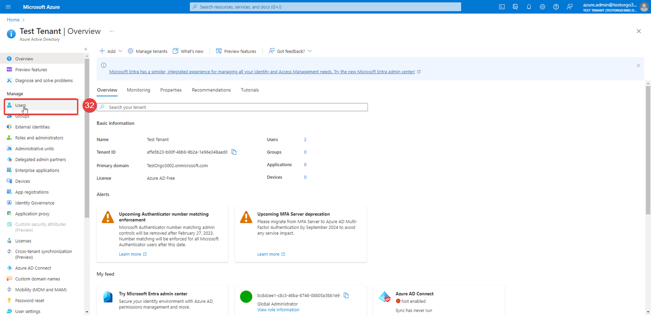This screenshot has height=315, width=651.
Task: Open Cloud Shell from the top bar
Action: (x=502, y=7)
